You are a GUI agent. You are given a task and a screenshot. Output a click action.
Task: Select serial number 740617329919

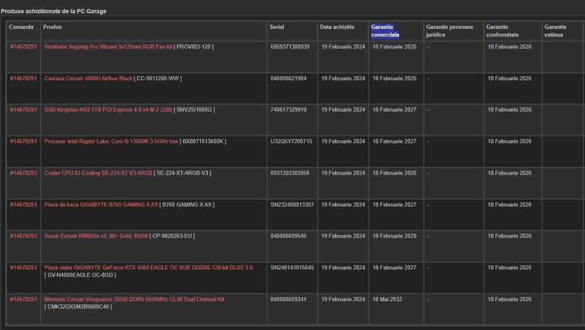click(288, 109)
